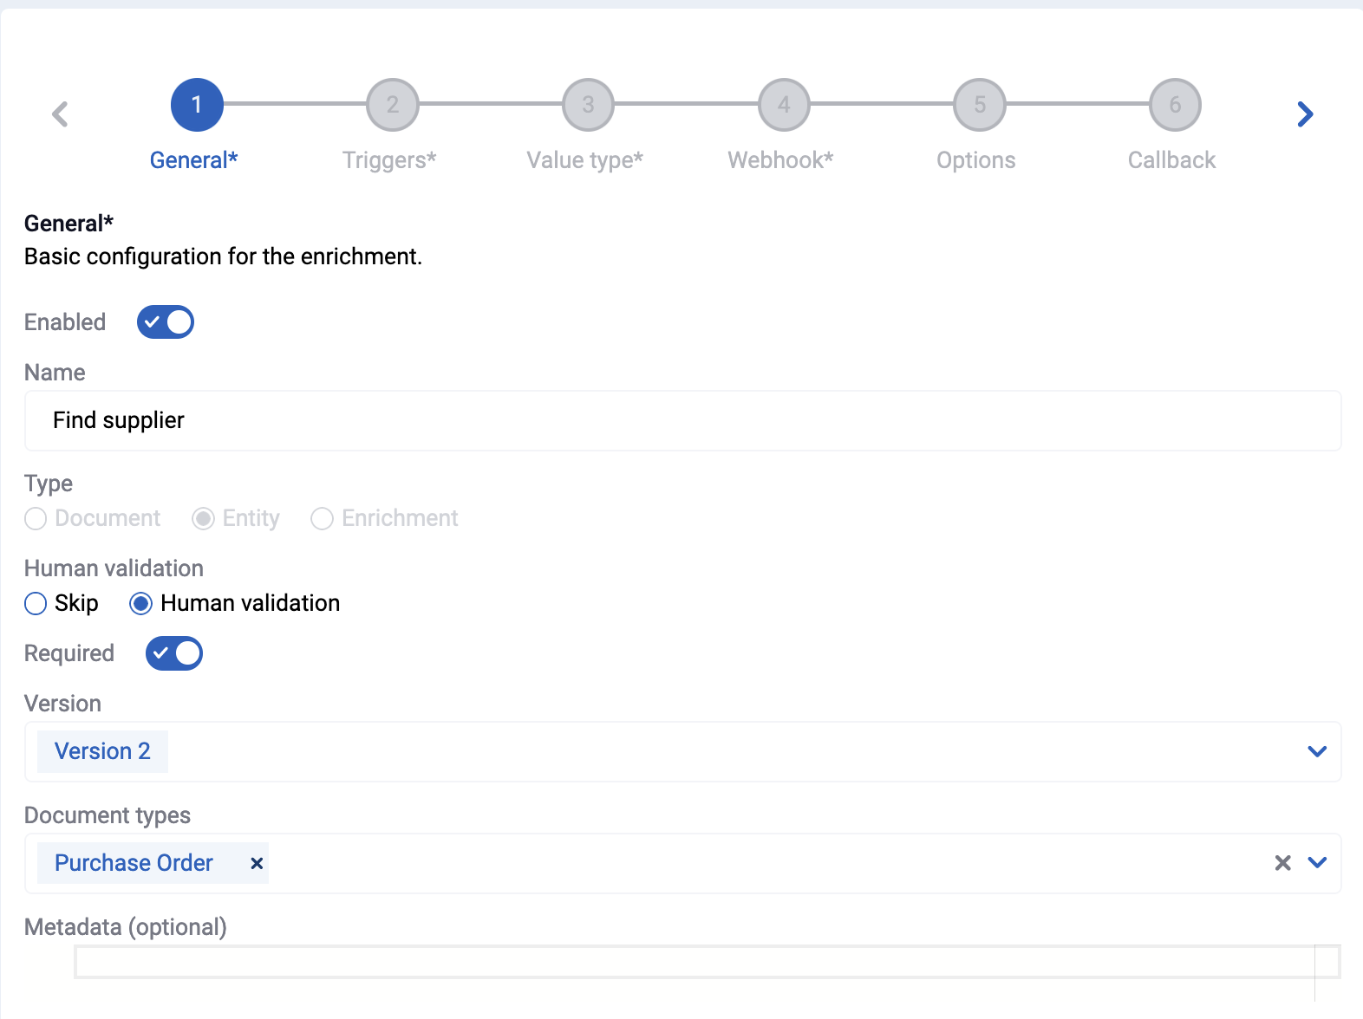
Task: Open step 3 Value type circle
Action: coord(589,105)
